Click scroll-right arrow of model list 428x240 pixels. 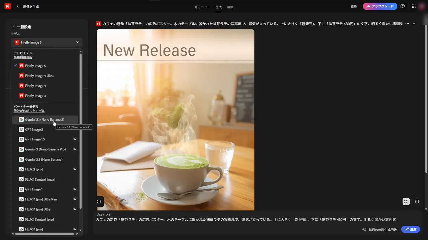click(77, 234)
